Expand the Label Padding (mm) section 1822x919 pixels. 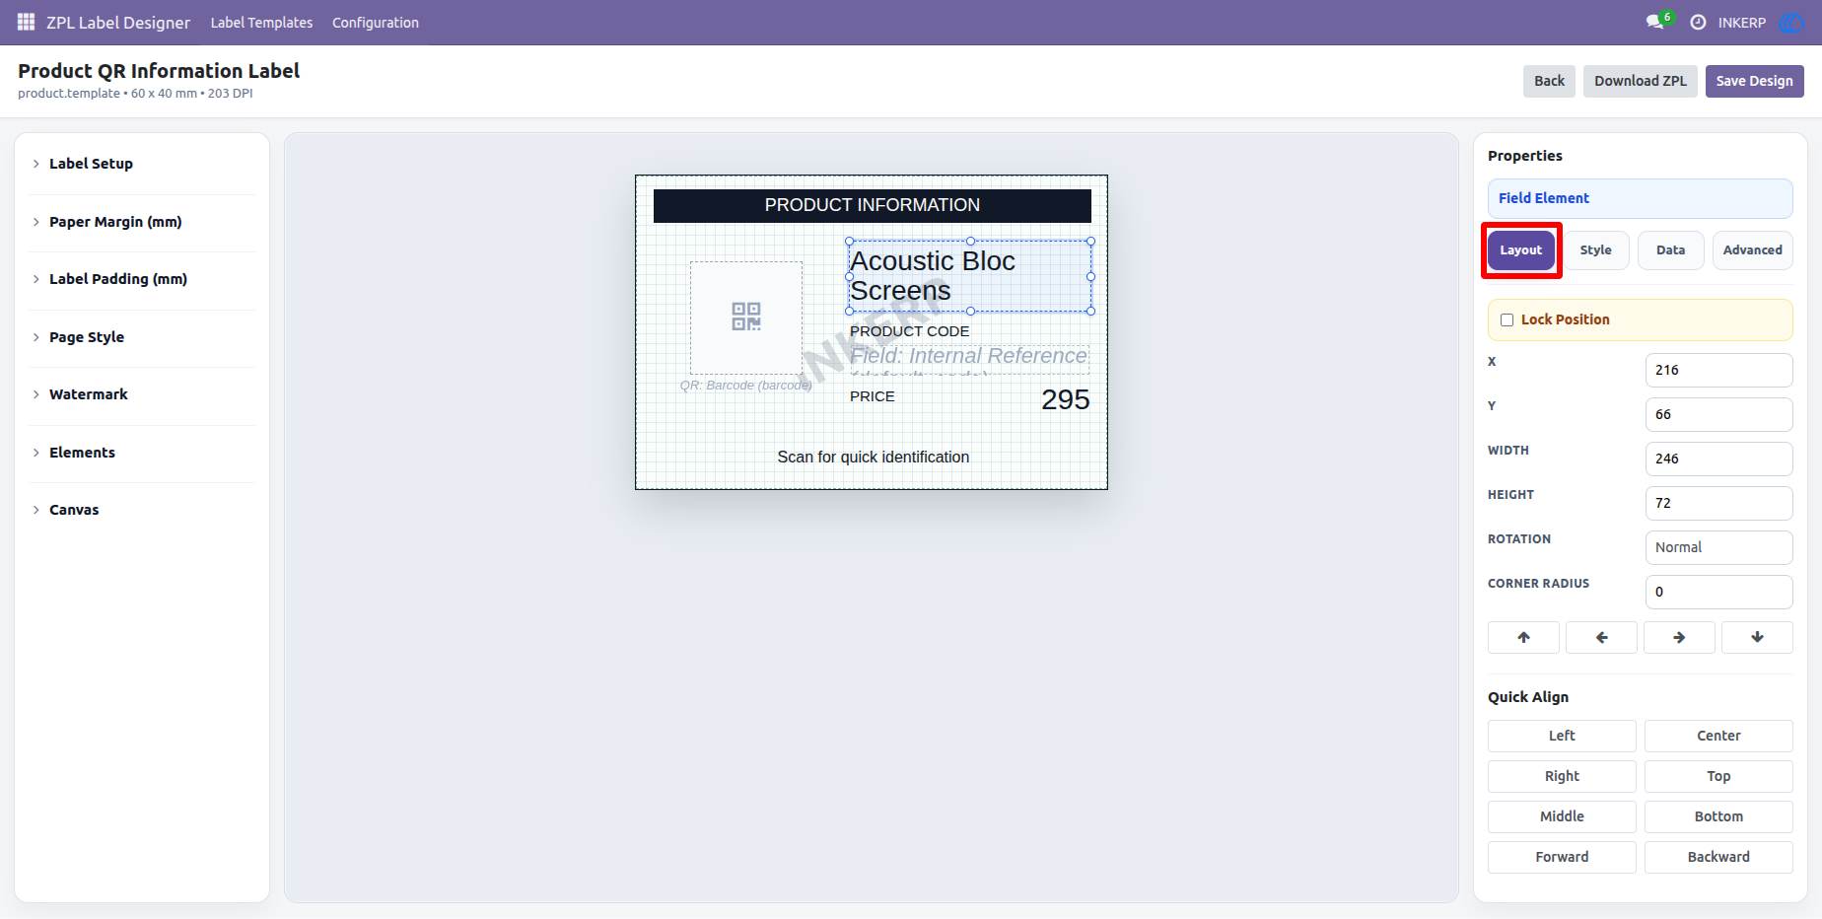[x=142, y=279]
